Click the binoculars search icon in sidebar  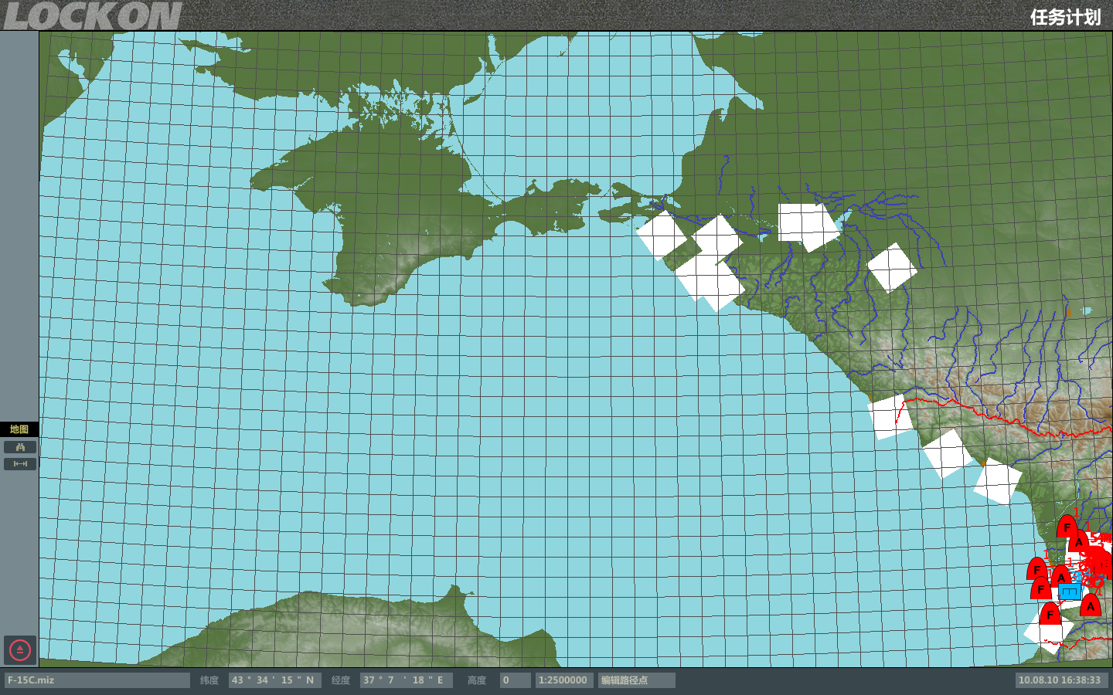click(20, 447)
